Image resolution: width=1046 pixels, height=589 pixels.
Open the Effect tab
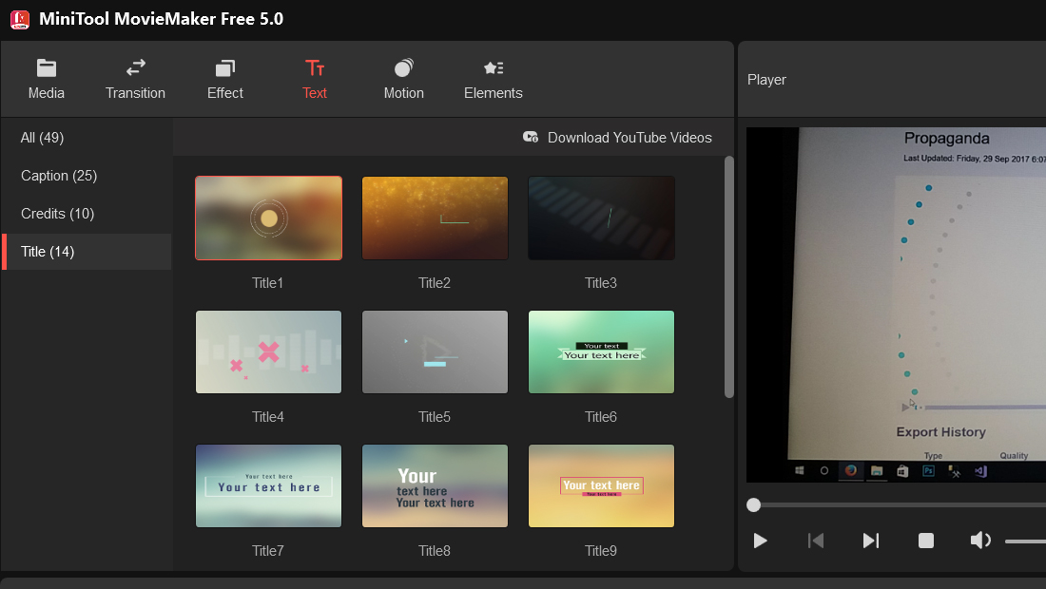coord(224,79)
